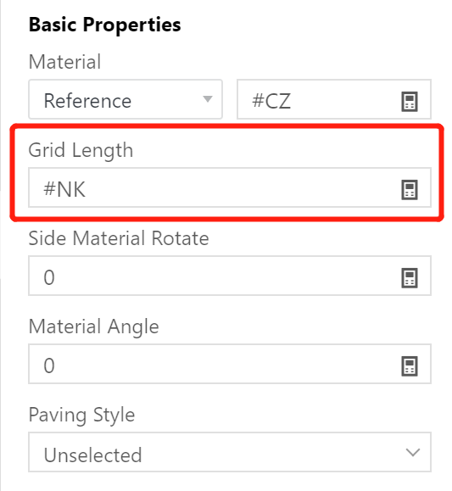Click the Material Angle label
The image size is (452, 491).
coord(93,327)
